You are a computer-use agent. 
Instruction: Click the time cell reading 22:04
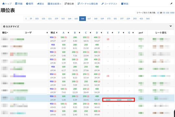click(x=86, y=56)
